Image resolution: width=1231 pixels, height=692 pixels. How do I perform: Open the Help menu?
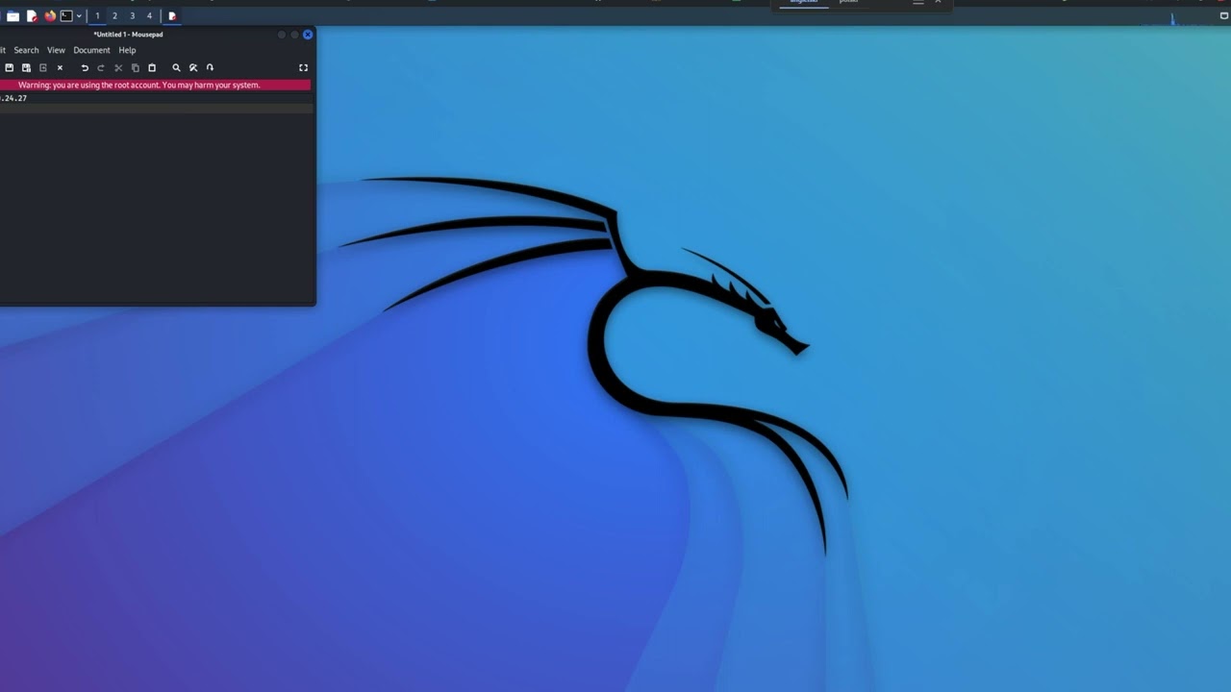[127, 50]
